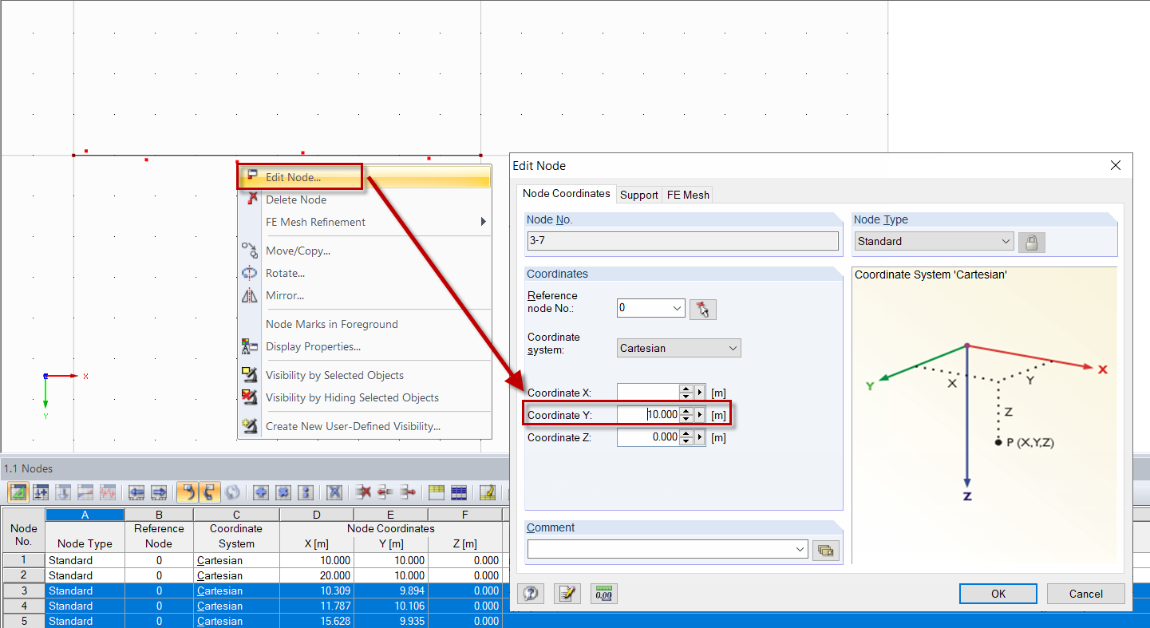Image resolution: width=1150 pixels, height=628 pixels.
Task: Switch to the FE Mesh tab
Action: coord(688,195)
